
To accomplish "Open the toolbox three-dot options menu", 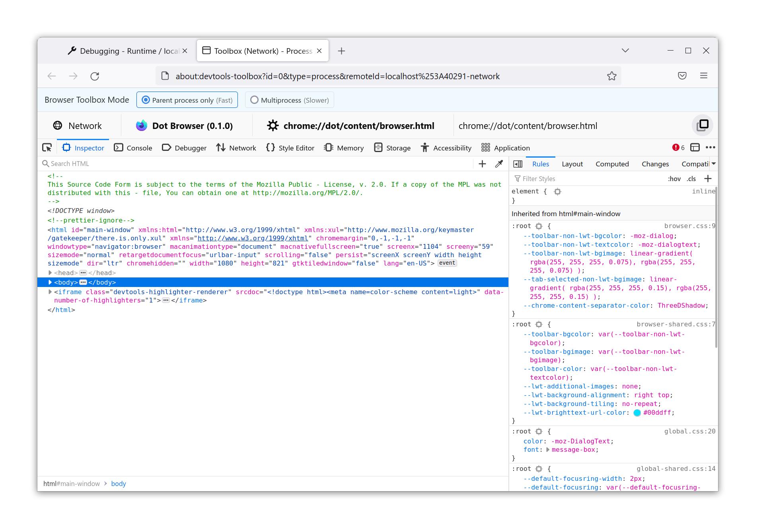I will click(710, 148).
